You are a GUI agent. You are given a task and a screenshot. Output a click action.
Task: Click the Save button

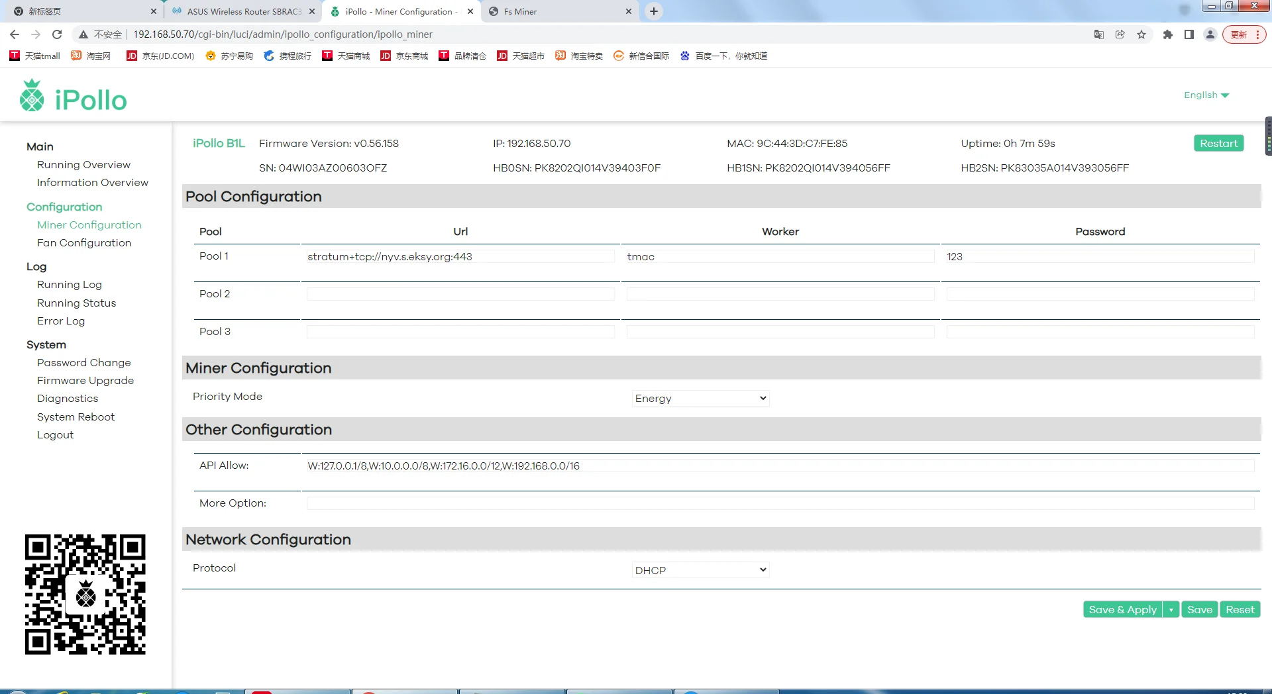pos(1200,610)
